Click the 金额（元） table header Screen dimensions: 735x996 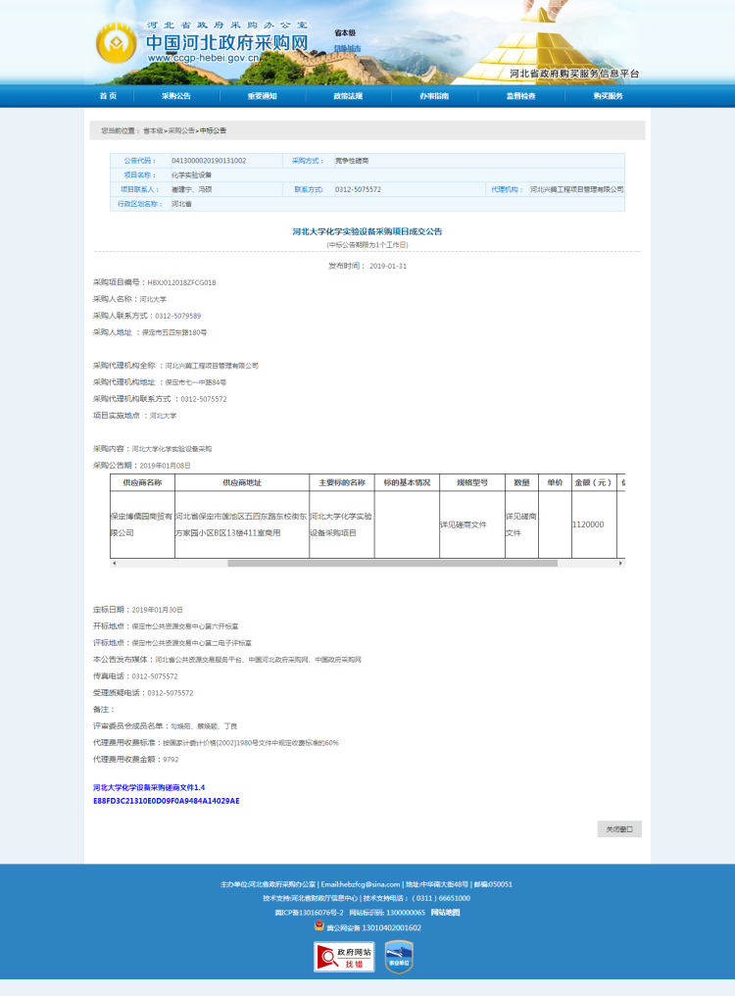tap(594, 482)
